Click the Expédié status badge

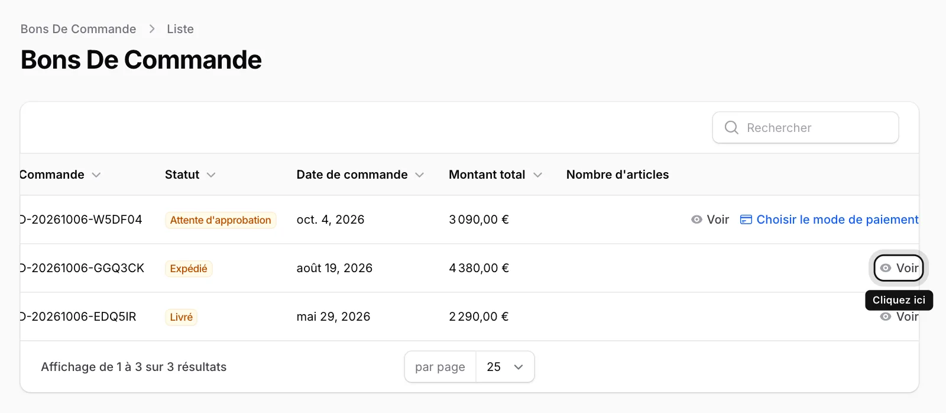tap(189, 269)
